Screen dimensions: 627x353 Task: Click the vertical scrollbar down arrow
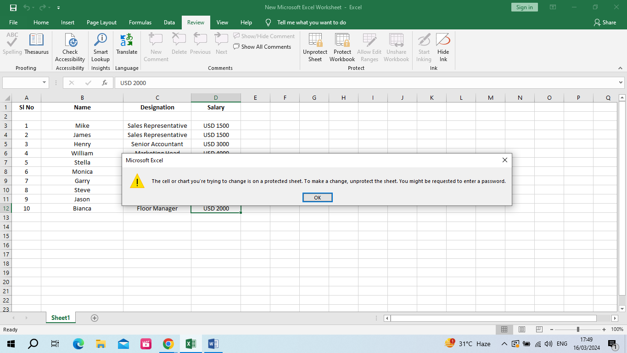[x=622, y=309]
